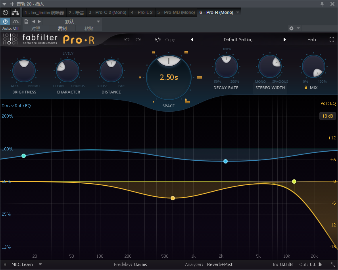Open the Analyzer Reverb+Post selector

[x=220, y=264]
